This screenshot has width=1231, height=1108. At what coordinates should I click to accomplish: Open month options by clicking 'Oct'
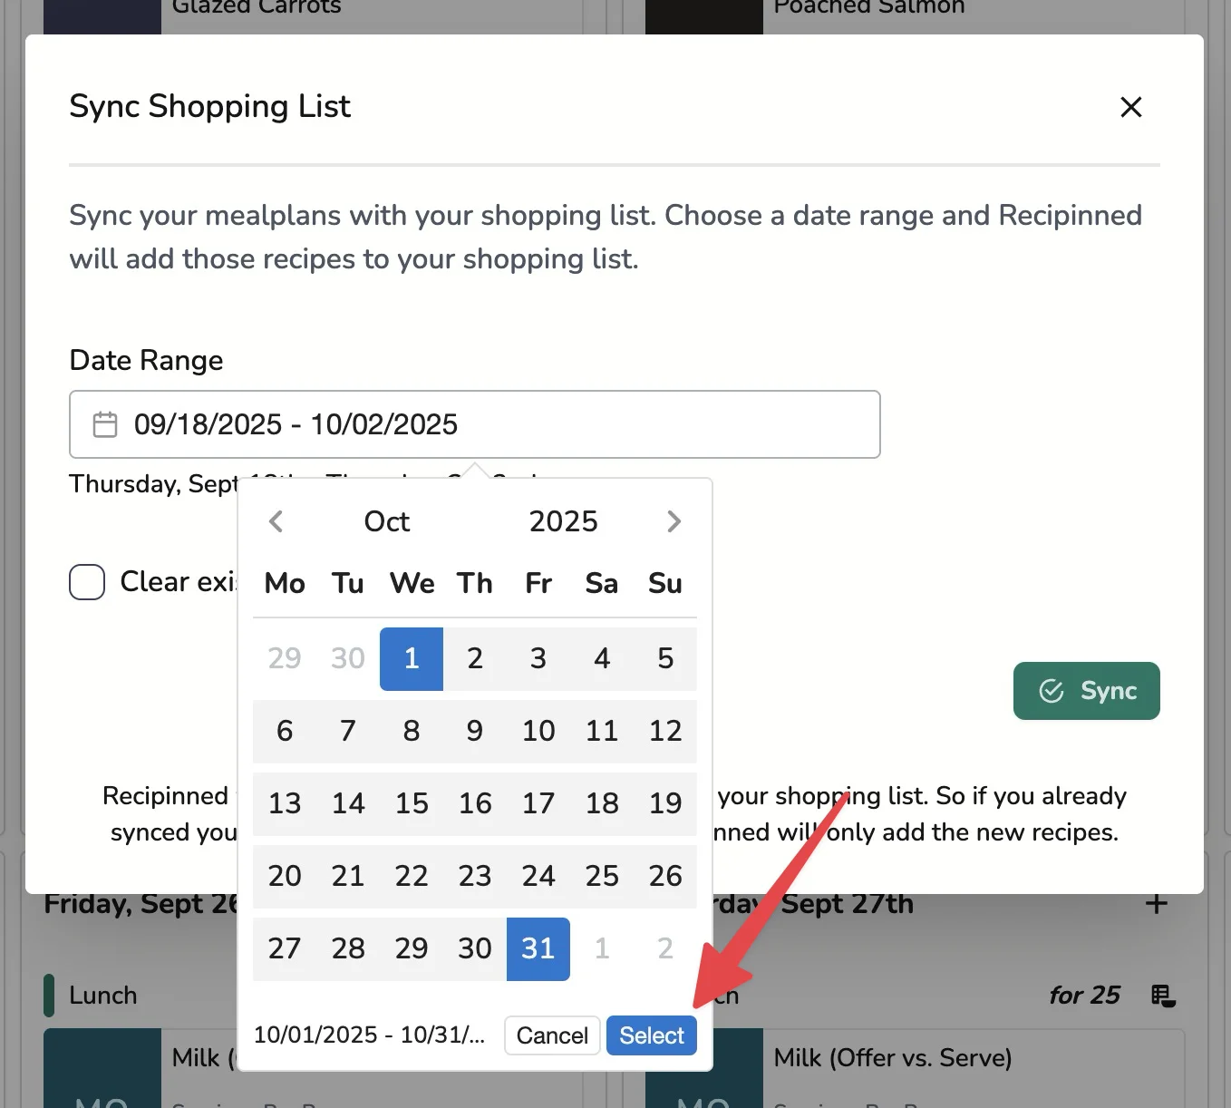[386, 521]
